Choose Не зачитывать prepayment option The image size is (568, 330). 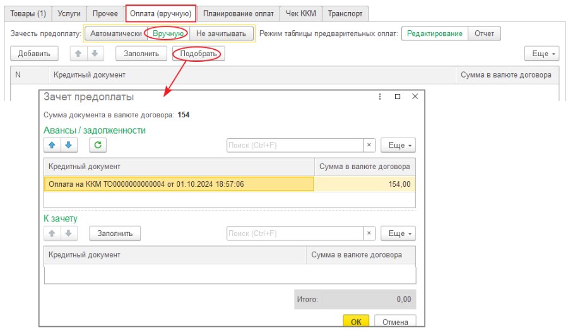[221, 33]
